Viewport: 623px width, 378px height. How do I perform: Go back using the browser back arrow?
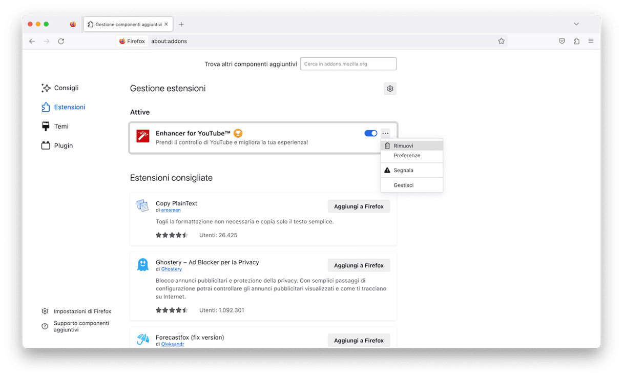[x=32, y=41]
